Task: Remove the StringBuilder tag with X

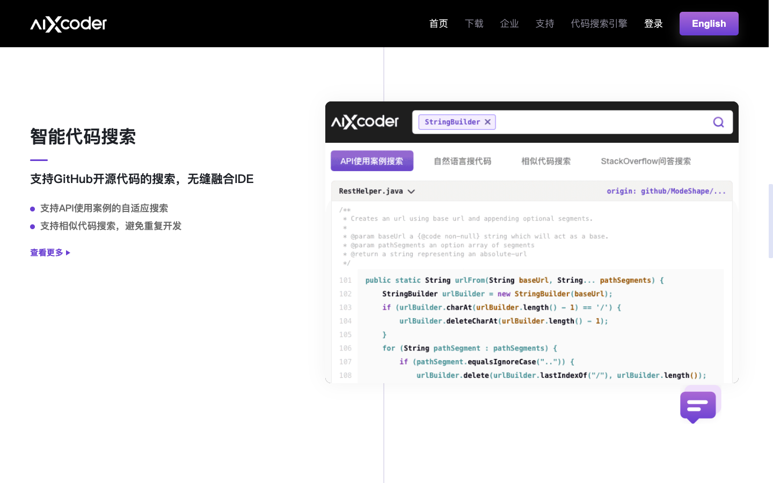Action: click(x=487, y=122)
